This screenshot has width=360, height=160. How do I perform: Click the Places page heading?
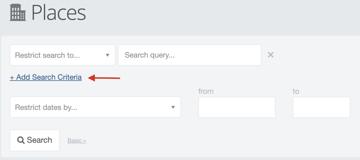point(59,13)
